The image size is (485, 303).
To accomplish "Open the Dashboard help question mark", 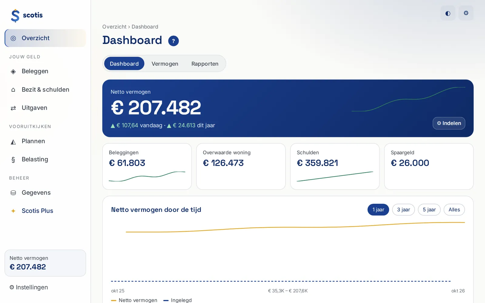I will [173, 41].
